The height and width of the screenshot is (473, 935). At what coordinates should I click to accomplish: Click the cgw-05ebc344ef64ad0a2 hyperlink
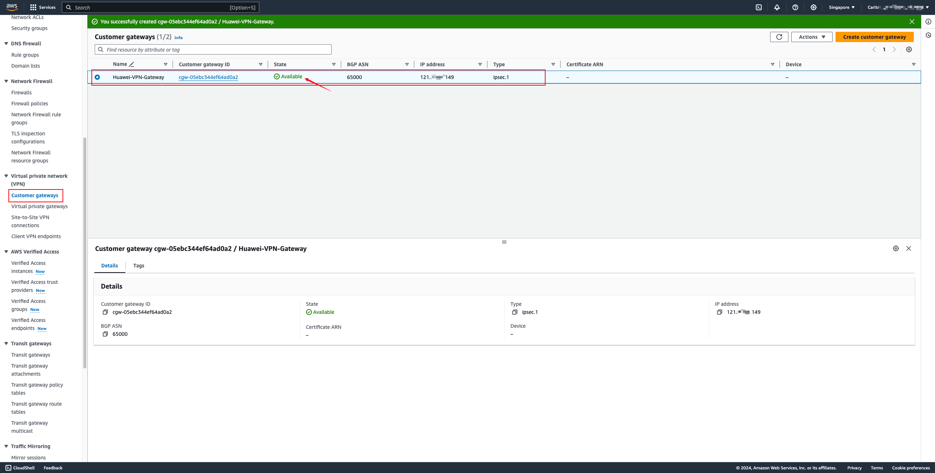click(208, 76)
